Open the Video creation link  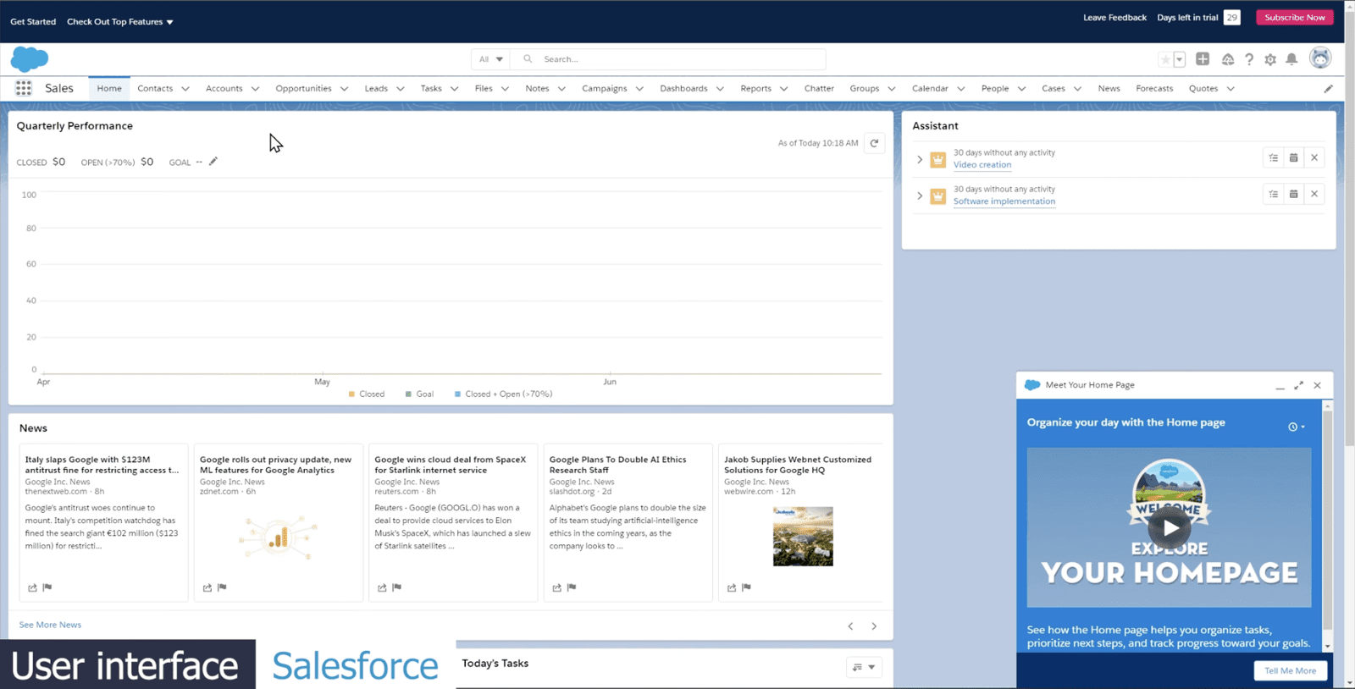pyautogui.click(x=982, y=165)
